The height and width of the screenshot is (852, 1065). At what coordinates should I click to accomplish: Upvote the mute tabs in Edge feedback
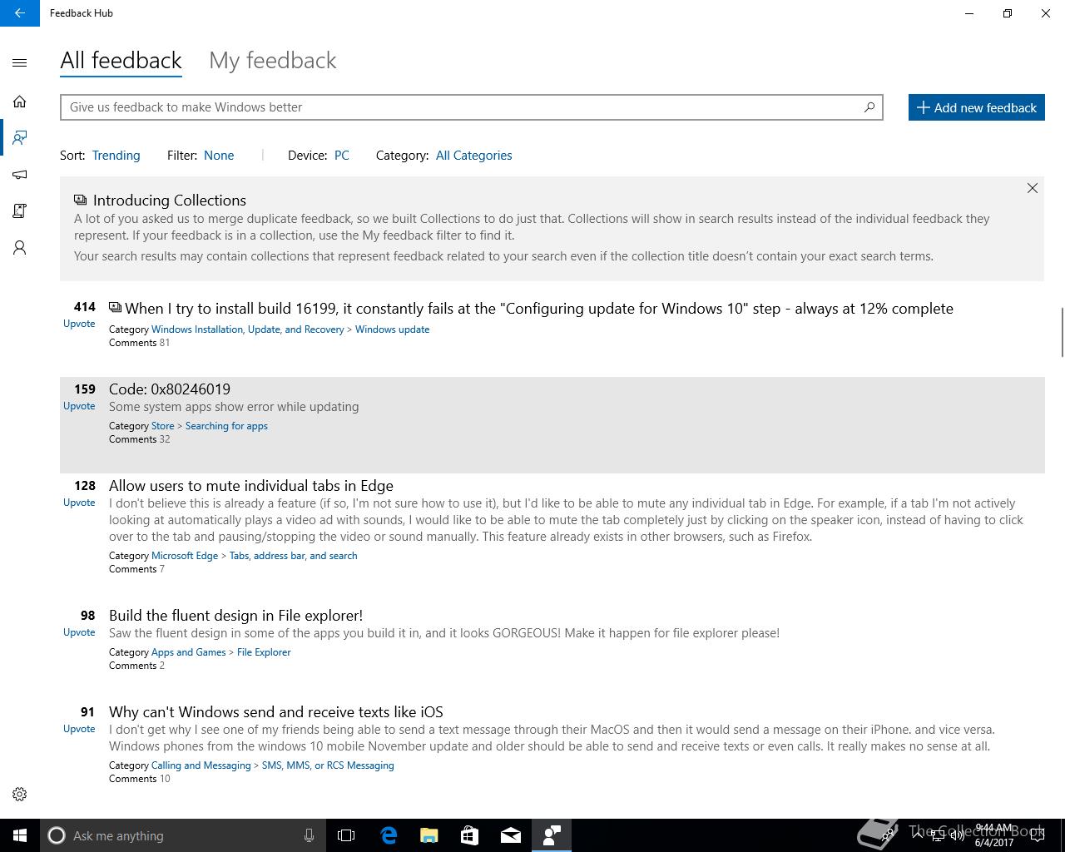coord(79,503)
